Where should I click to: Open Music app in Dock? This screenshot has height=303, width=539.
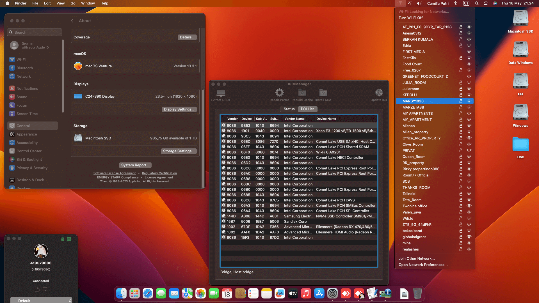pyautogui.click(x=306, y=294)
